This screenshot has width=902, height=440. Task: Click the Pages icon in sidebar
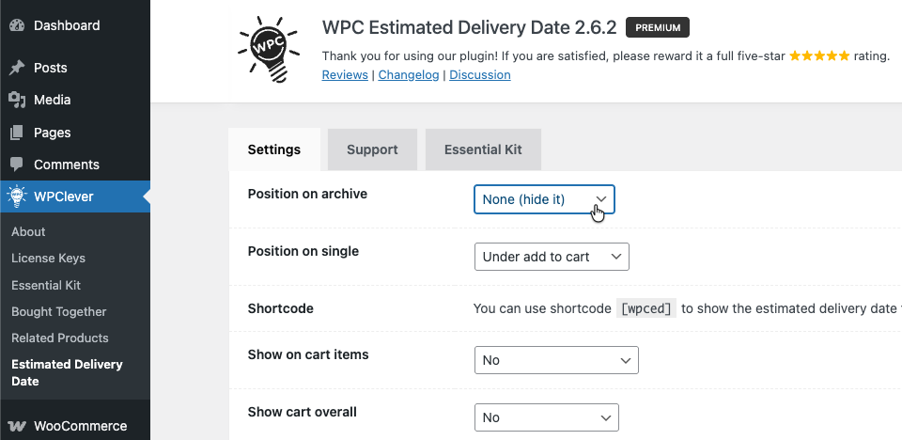tap(17, 133)
